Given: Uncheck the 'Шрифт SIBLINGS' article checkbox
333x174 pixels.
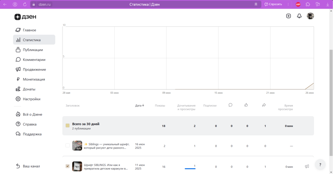Looking at the screenshot, I should (68, 166).
